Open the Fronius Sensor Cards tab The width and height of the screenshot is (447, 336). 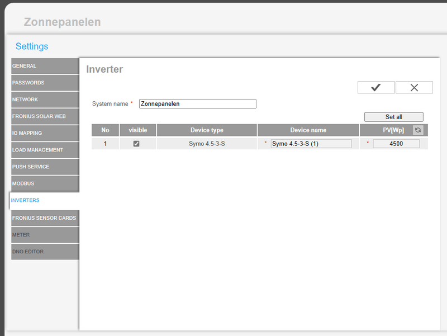45,218
